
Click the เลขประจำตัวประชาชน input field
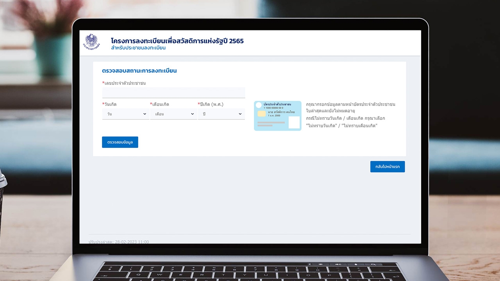[173, 92]
